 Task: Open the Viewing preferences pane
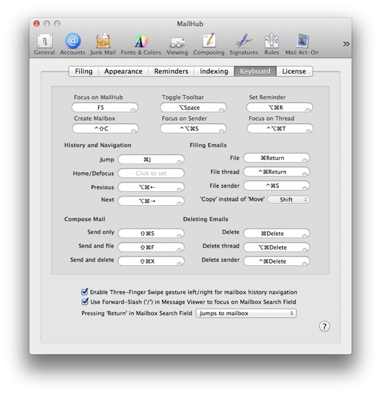click(x=177, y=44)
